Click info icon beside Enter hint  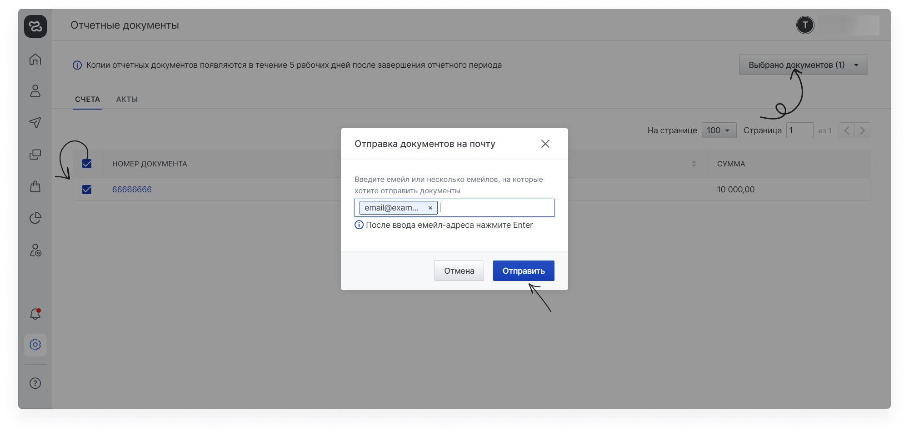click(359, 225)
